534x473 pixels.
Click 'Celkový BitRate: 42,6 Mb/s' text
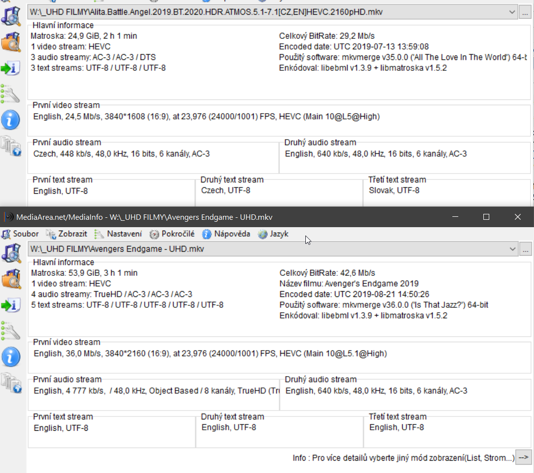(327, 273)
